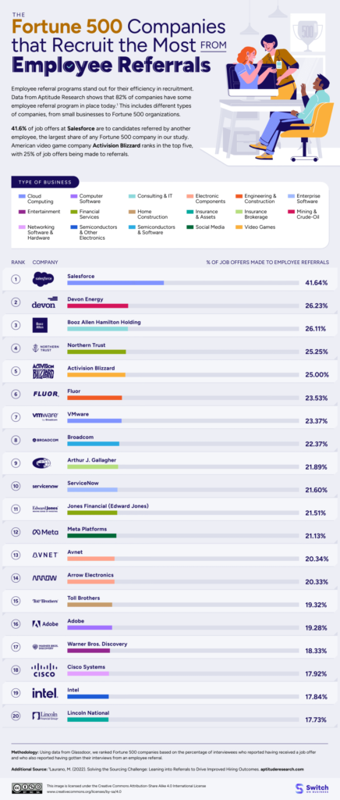
Task: Click the rank 10 circle for ServiceNow
Action: (x=16, y=486)
